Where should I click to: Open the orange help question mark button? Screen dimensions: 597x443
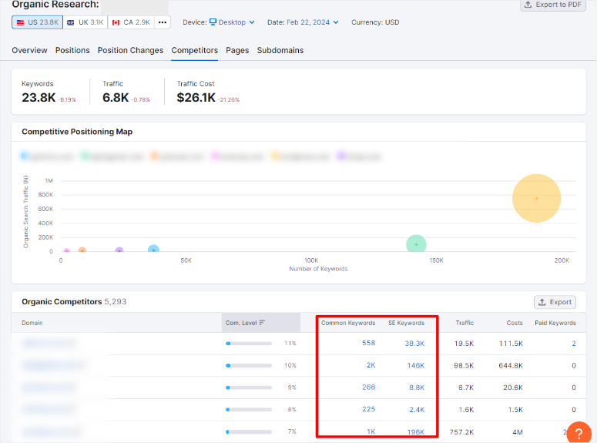579,433
